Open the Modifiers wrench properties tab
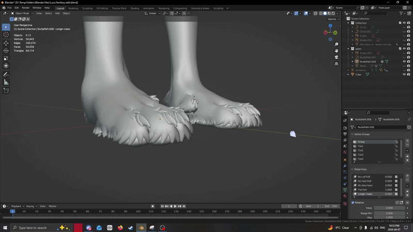 (345, 165)
